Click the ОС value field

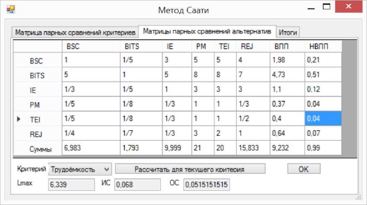pos(206,185)
